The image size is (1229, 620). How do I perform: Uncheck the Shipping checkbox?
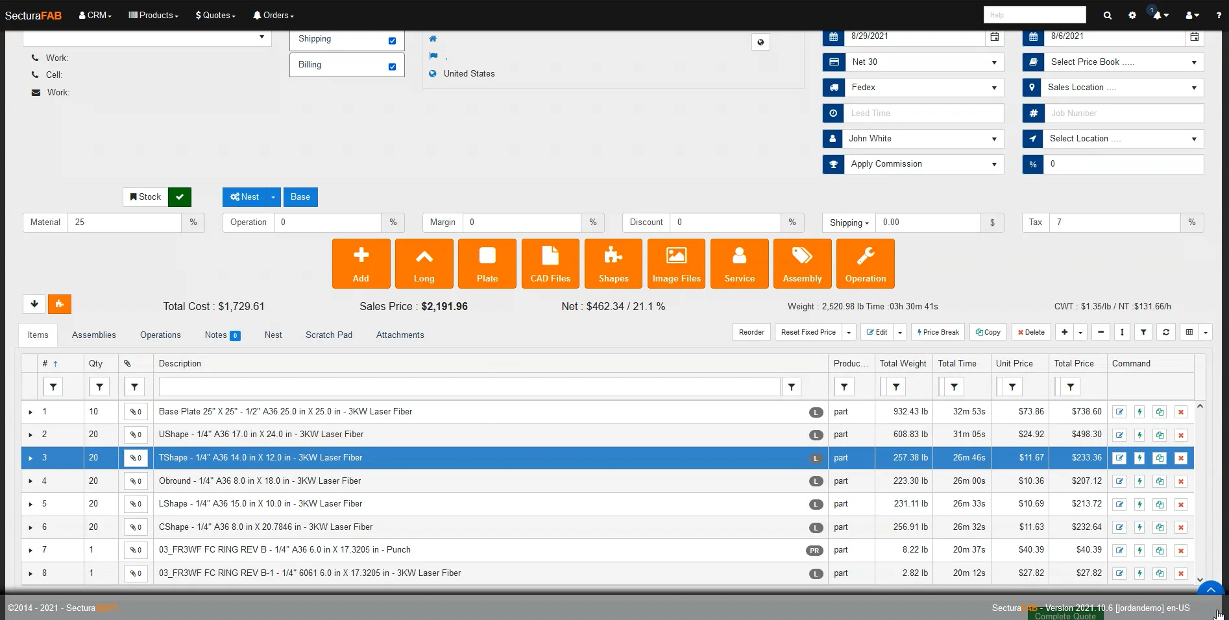[392, 41]
